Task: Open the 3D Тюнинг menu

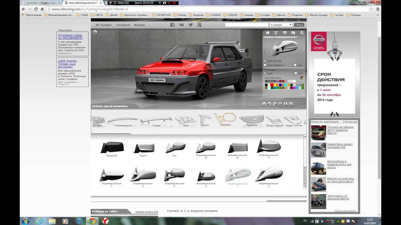Action: pos(103,25)
